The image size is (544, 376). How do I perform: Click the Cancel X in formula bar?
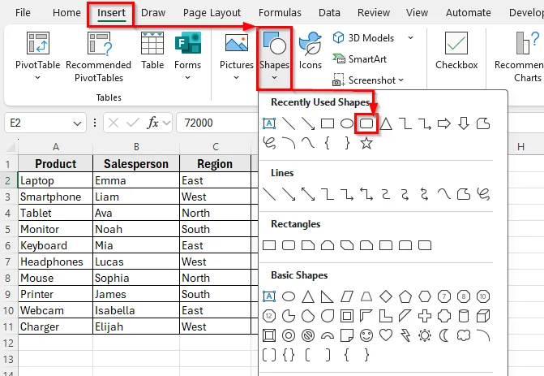point(114,123)
